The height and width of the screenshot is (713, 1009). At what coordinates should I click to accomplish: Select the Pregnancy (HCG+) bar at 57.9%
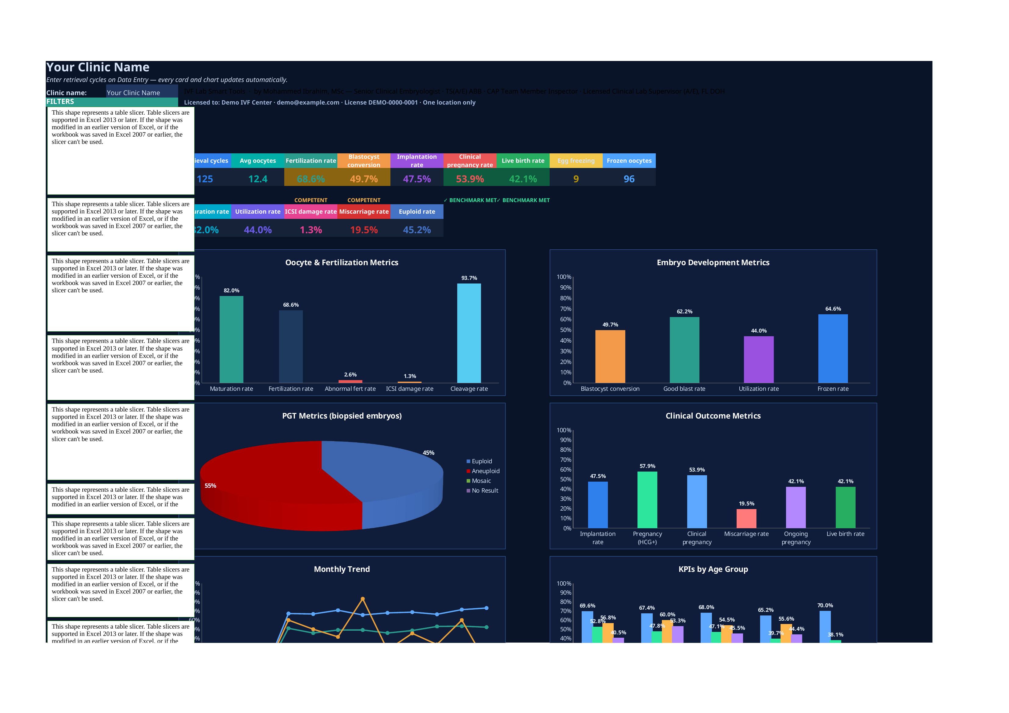647,500
